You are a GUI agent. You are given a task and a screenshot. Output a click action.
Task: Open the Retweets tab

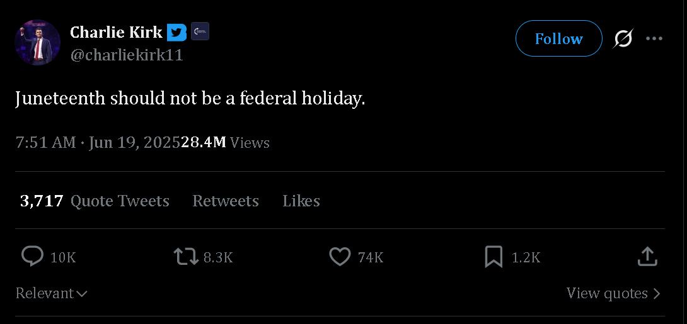click(x=226, y=201)
